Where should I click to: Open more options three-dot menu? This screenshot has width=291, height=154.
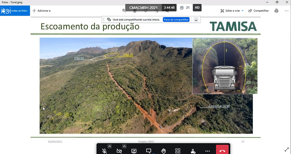click(x=208, y=150)
